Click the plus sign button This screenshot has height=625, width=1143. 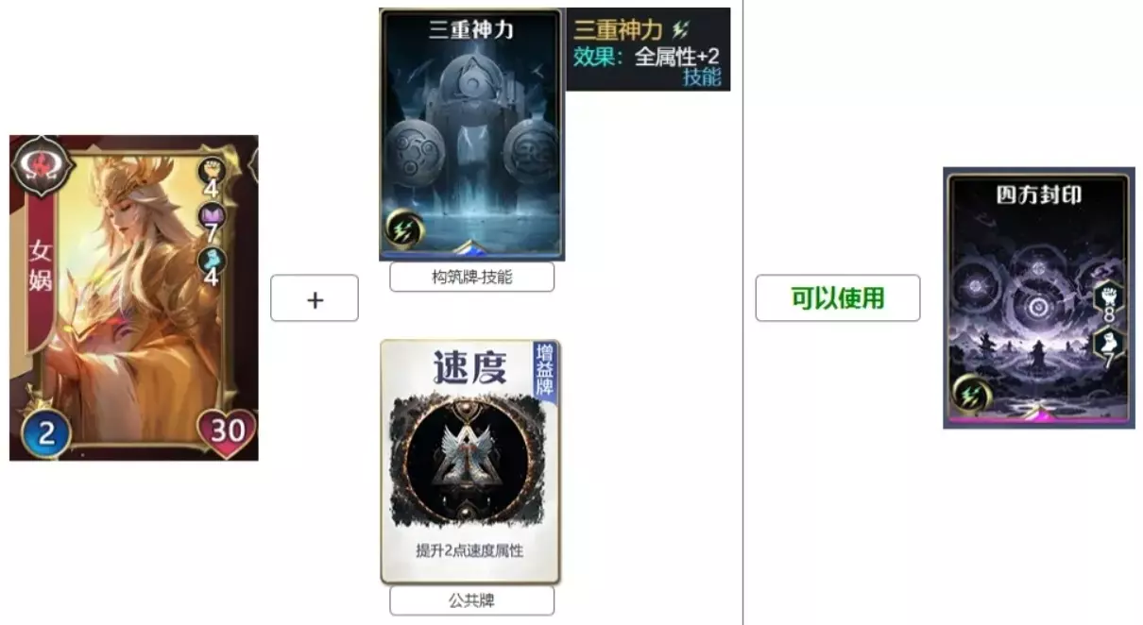click(x=315, y=298)
